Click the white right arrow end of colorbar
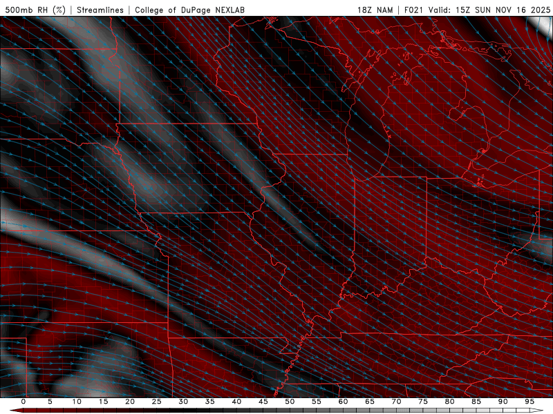 point(536,410)
